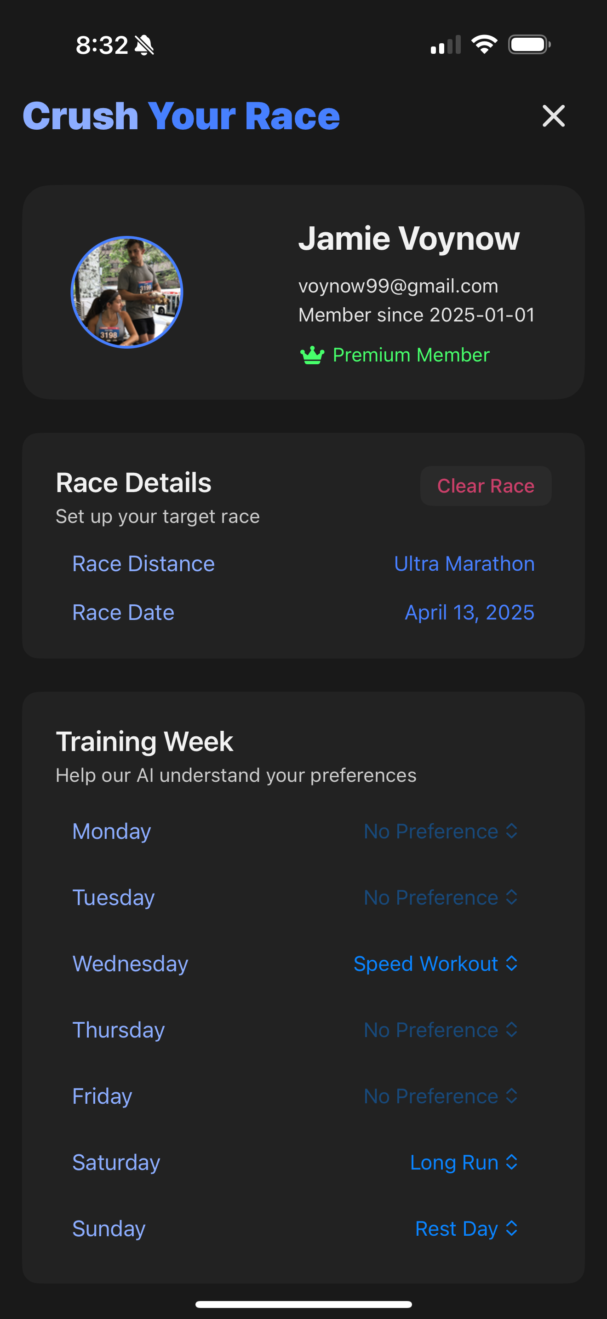Viewport: 607px width, 1319px height.
Task: Change Saturday's Long Run selection
Action: tap(464, 1162)
